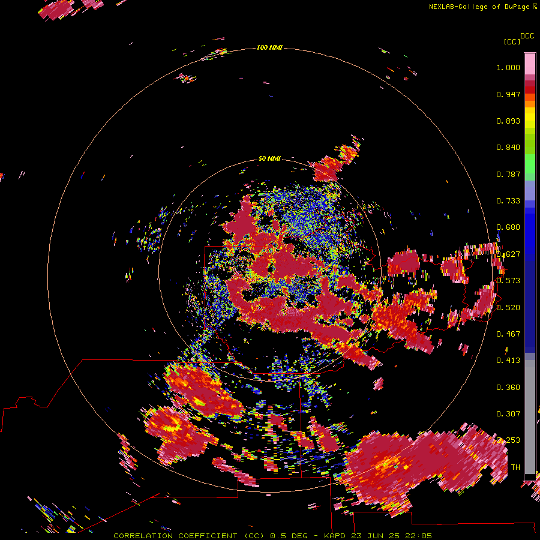Click the 0.307 legend value
Screen dimensions: 540x540
point(508,413)
